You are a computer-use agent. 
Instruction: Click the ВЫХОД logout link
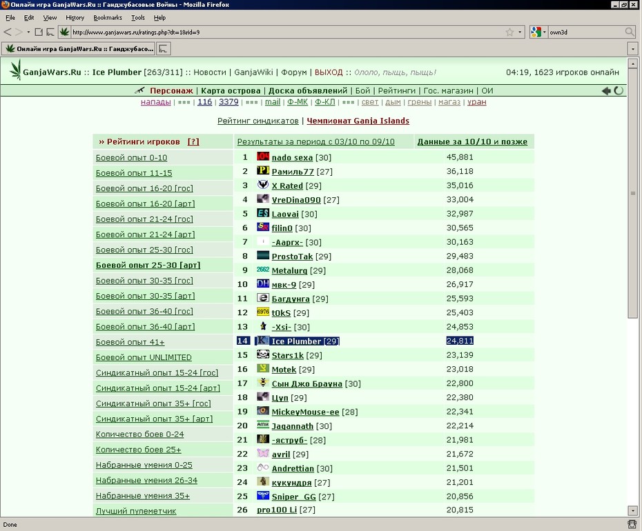(329, 72)
